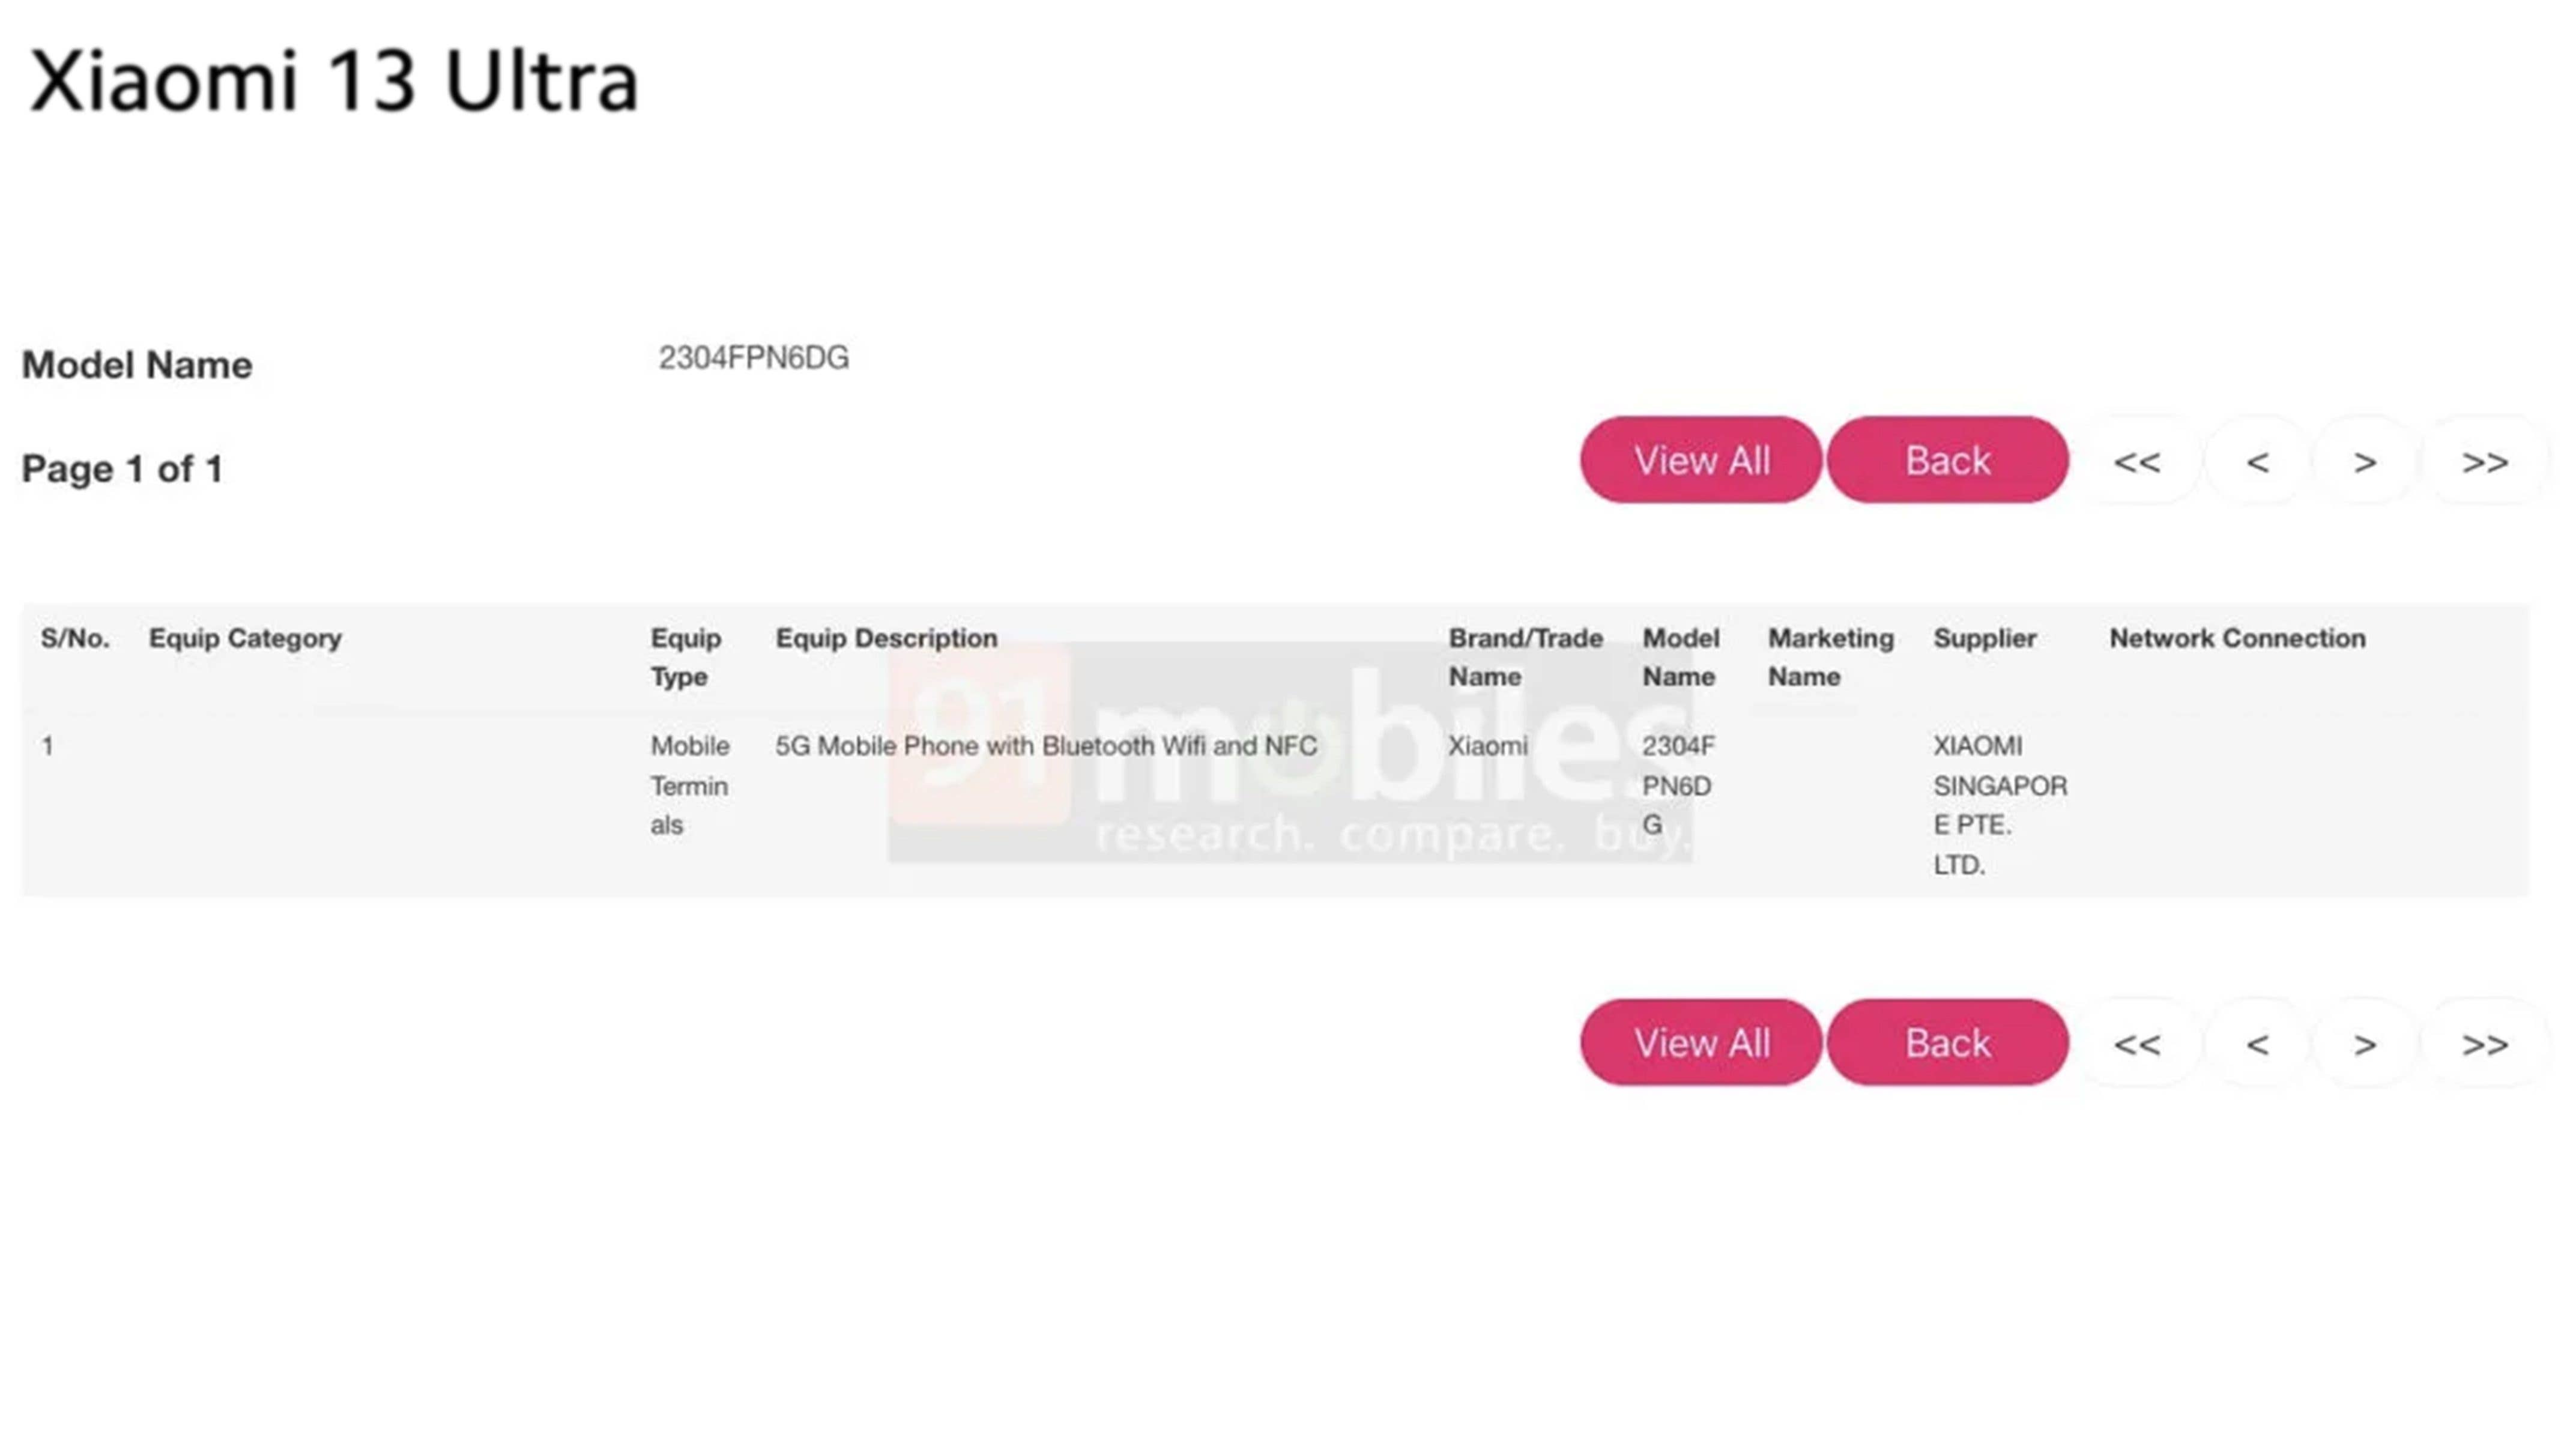
Task: Go to first page using top << button
Action: click(x=2137, y=462)
